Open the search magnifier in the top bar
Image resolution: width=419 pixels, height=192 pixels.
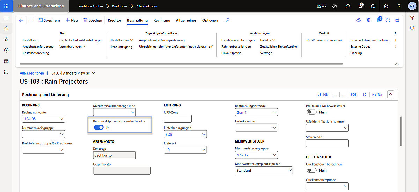click(347, 6)
